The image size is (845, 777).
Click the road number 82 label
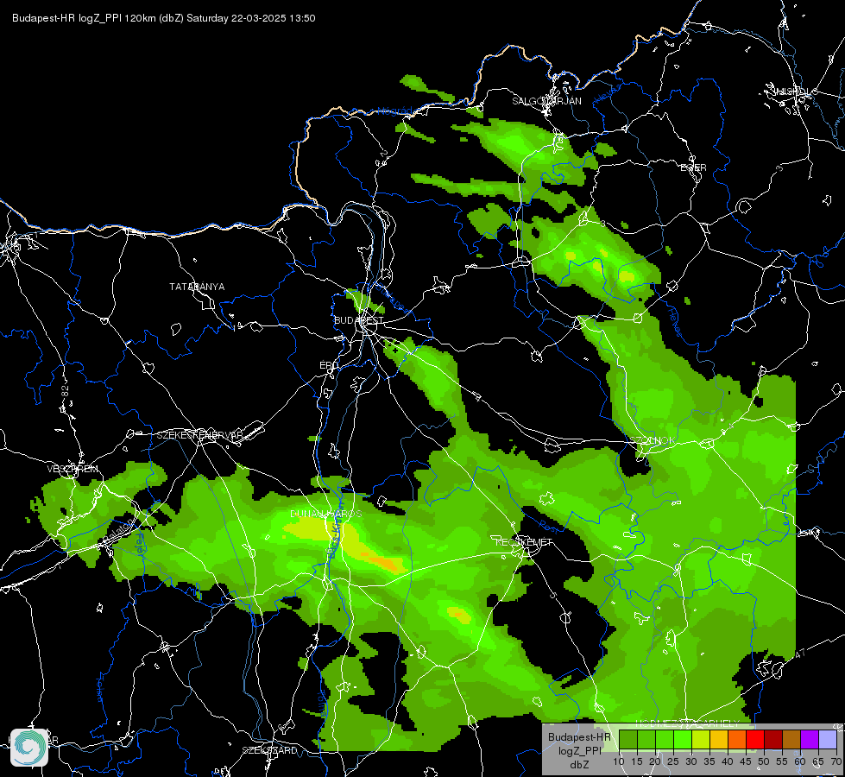(66, 392)
